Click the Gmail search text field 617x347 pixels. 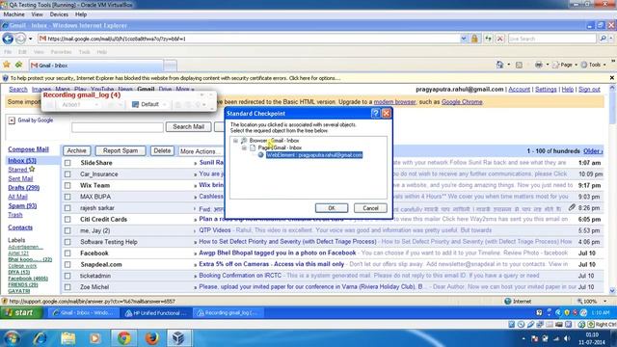(118, 127)
